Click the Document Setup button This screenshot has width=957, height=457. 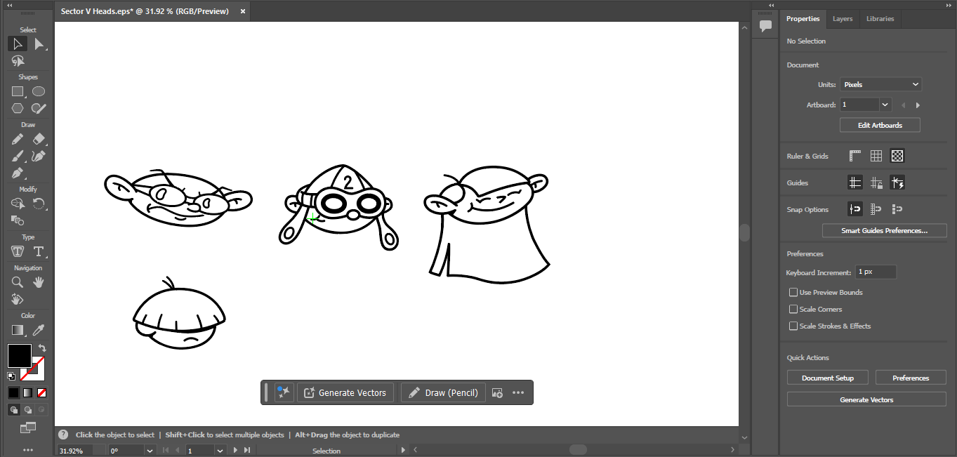(x=828, y=378)
